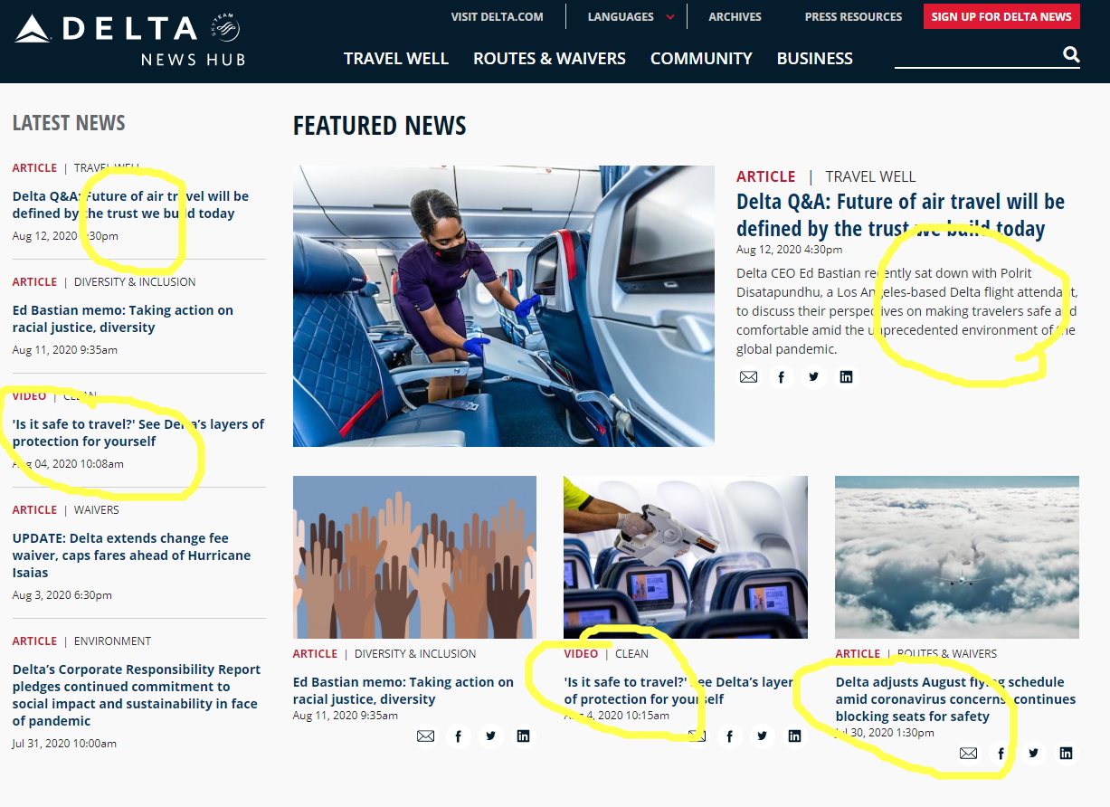Click SIGN UP FOR DELTA NEWS button
Screen dimensions: 1110x807
[x=1001, y=16]
